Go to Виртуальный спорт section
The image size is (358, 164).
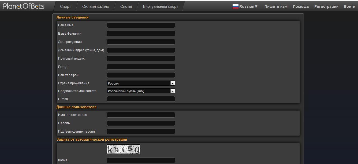point(161,6)
